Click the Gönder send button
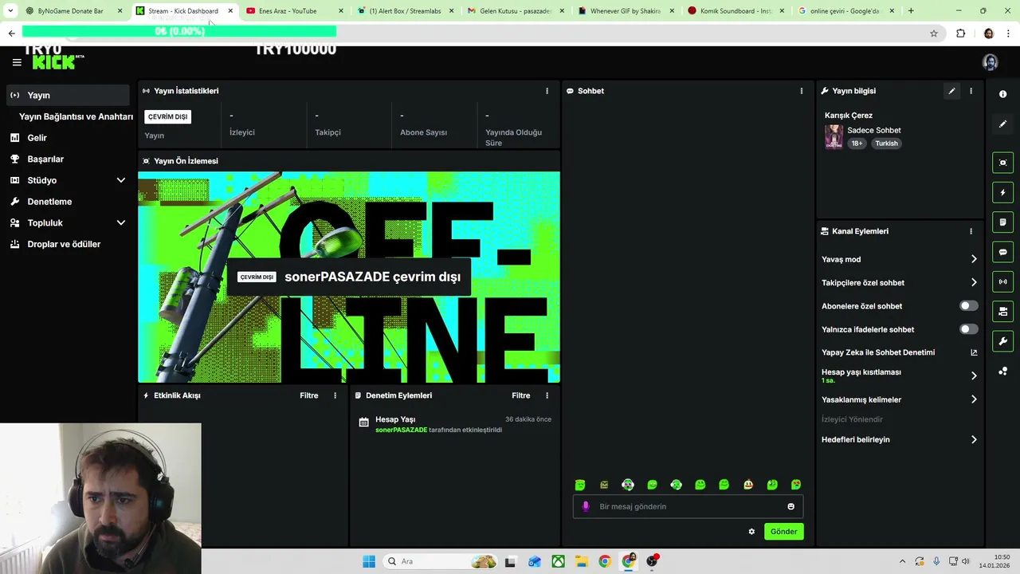Screen dimensions: 1020x574 point(783,532)
